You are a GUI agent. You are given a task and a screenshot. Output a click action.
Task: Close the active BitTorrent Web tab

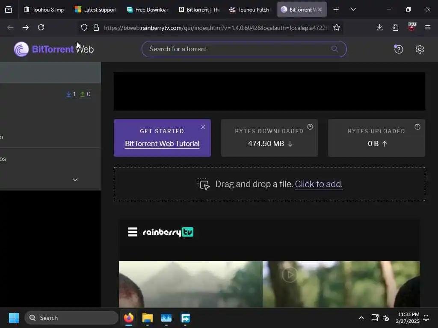(x=320, y=9)
